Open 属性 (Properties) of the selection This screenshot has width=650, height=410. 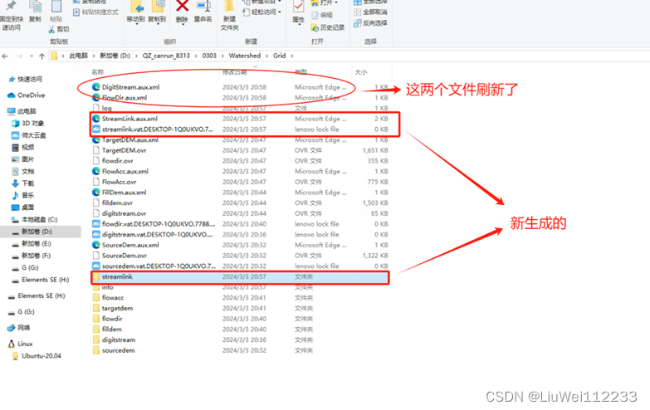tap(298, 13)
